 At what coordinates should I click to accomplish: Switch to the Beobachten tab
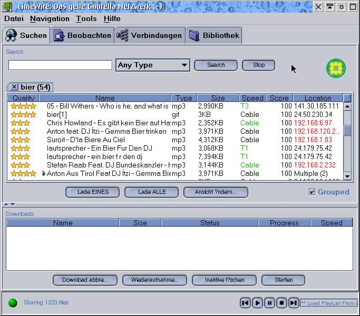(82, 36)
